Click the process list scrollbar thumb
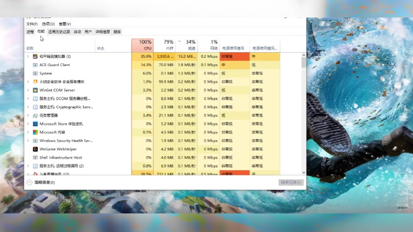Viewport: 413px width, 232px height. tap(304, 63)
